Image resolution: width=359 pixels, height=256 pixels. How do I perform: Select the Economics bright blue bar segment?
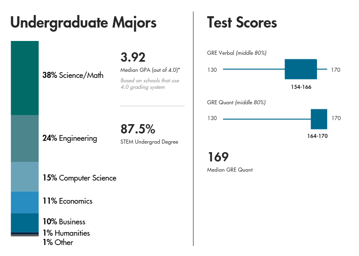(x=25, y=202)
